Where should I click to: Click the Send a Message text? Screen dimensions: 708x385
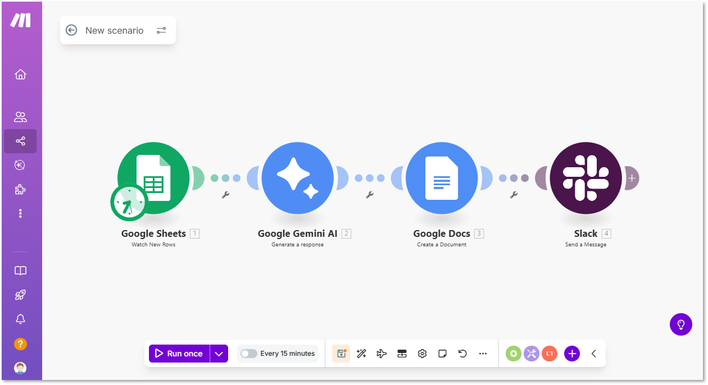(x=586, y=245)
